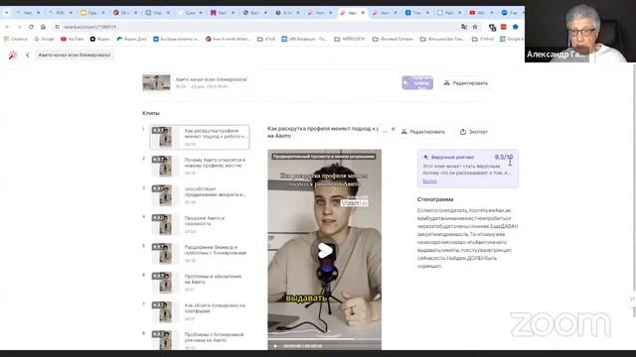The height and width of the screenshot is (357, 636).
Task: Close the active Vizard browser tab
Action: pos(363,13)
